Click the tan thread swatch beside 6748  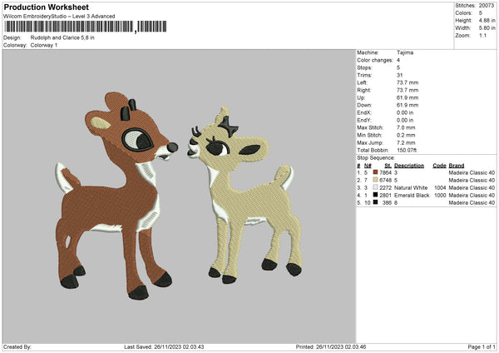coord(376,180)
